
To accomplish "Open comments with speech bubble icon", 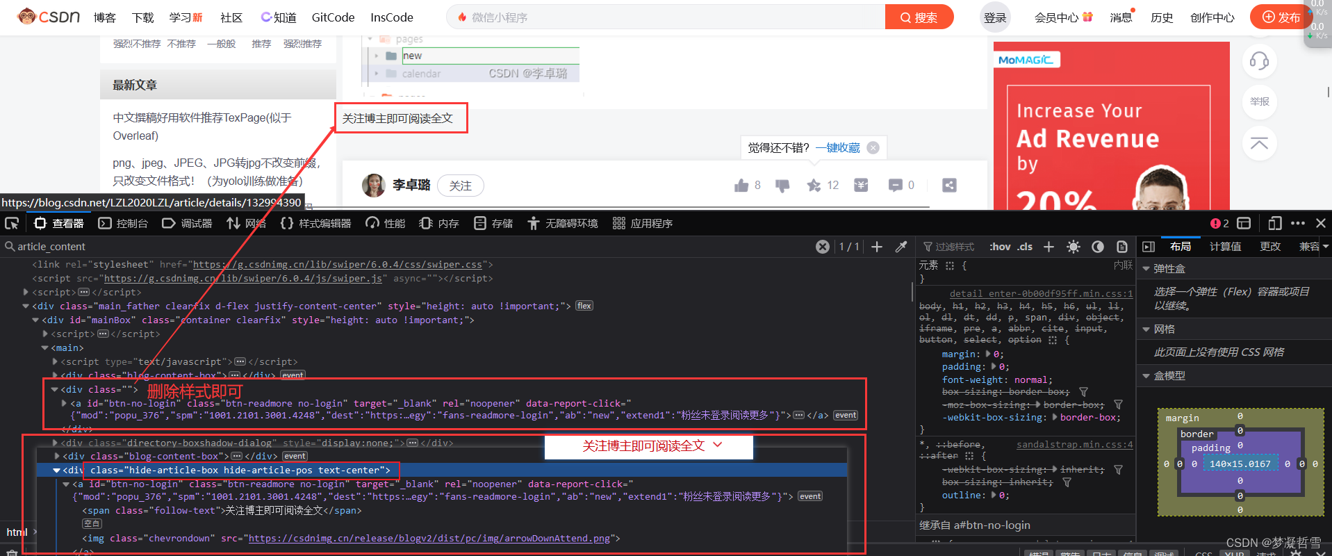I will point(896,185).
